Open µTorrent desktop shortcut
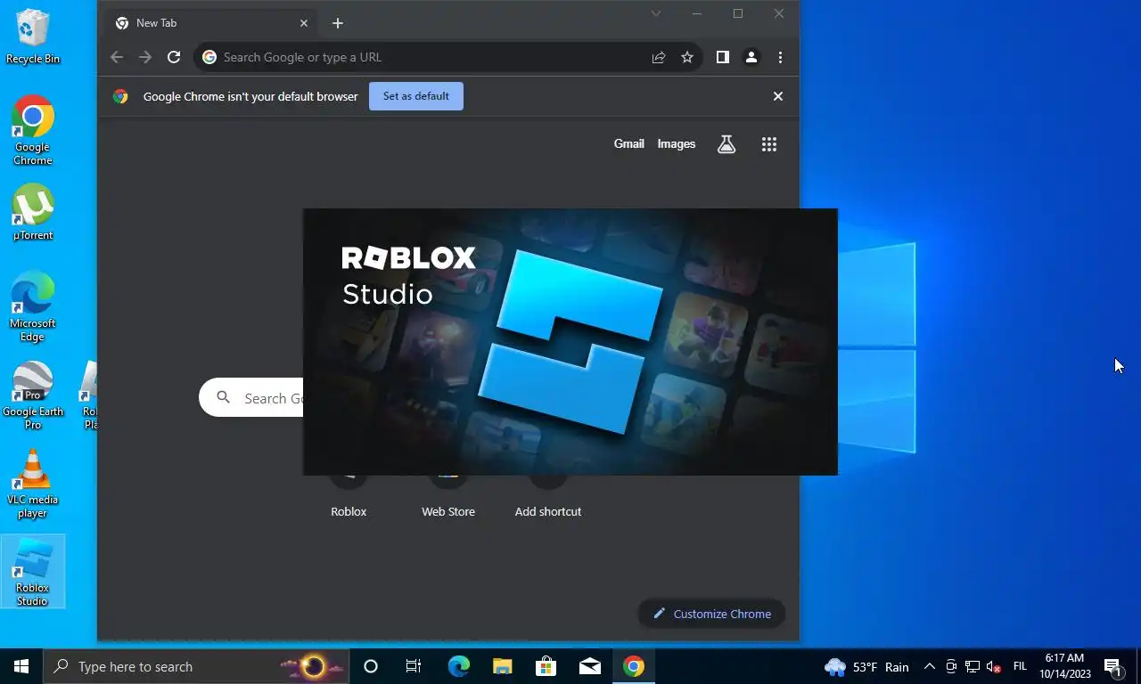 [33, 212]
